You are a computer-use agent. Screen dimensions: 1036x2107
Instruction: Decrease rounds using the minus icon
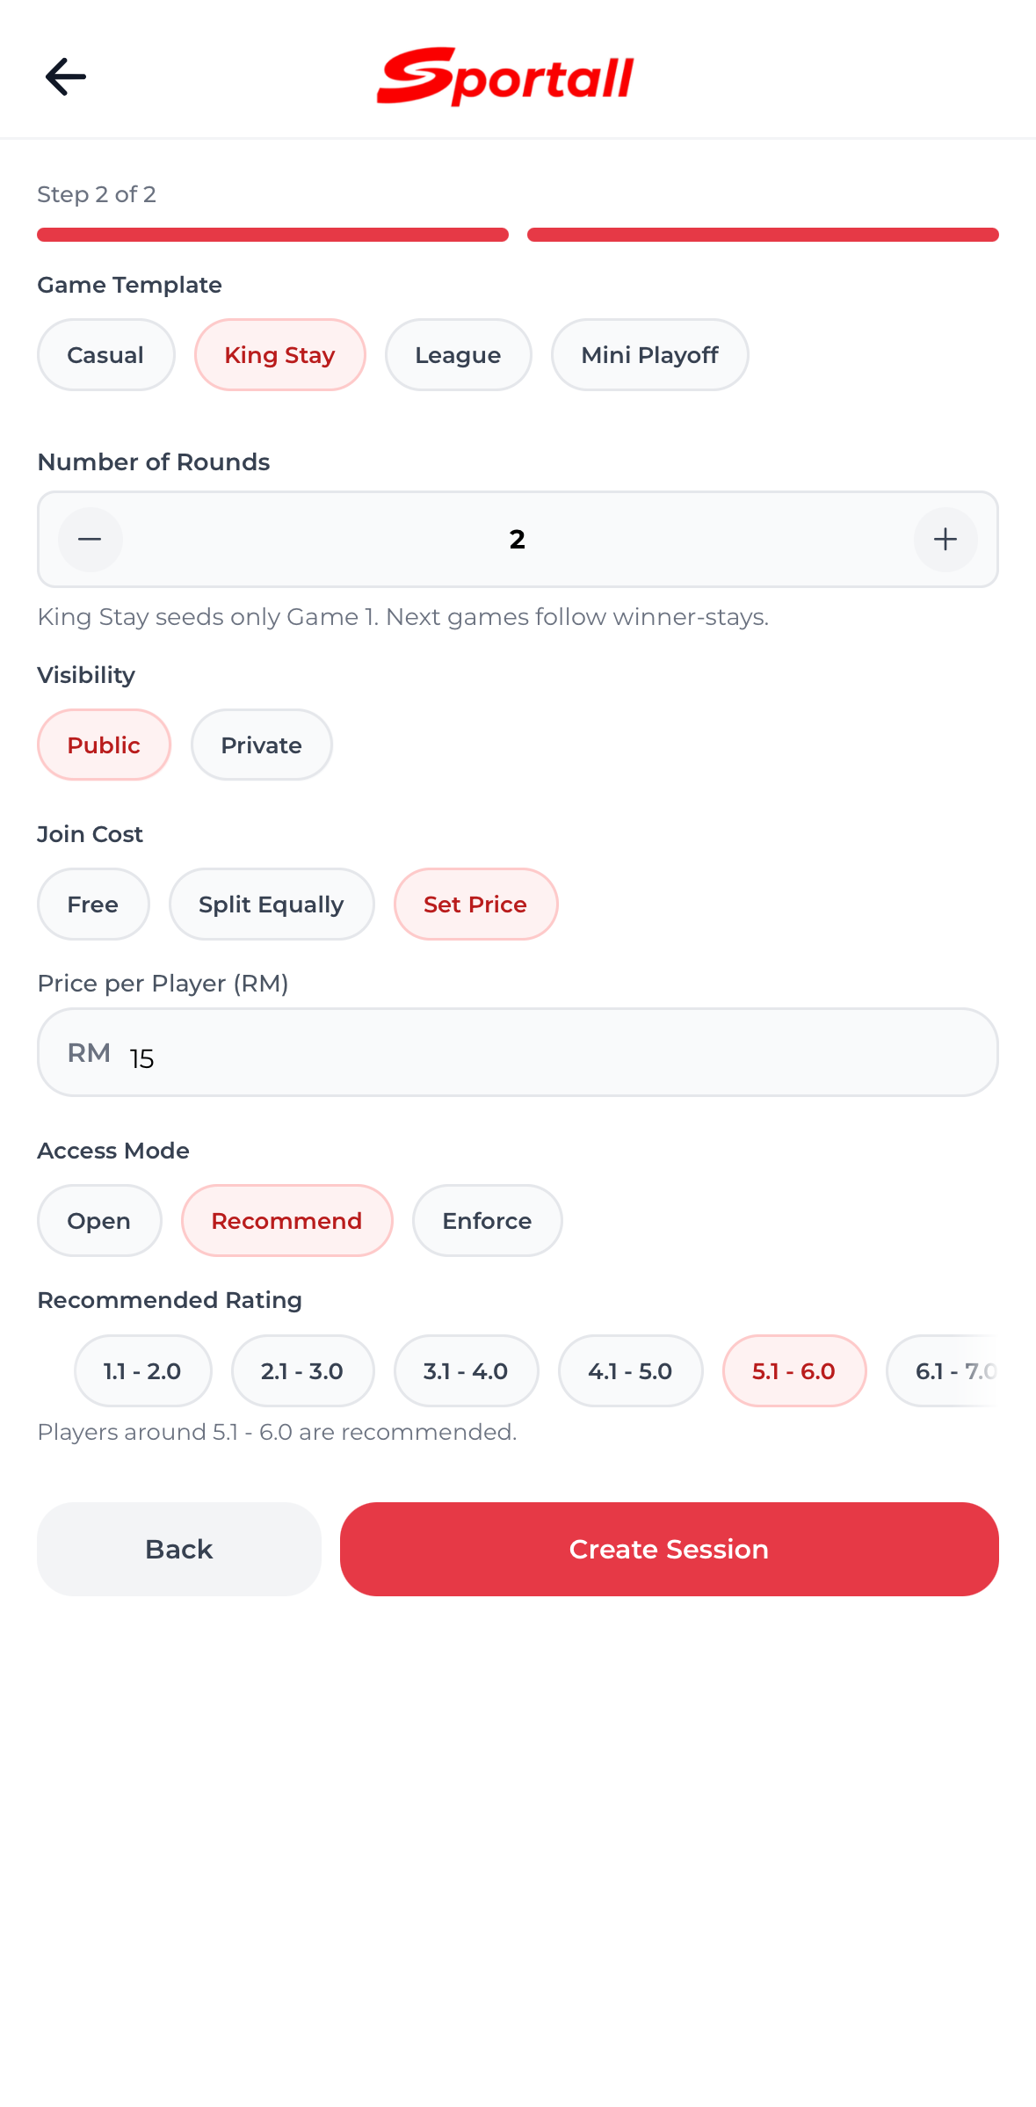click(x=90, y=539)
